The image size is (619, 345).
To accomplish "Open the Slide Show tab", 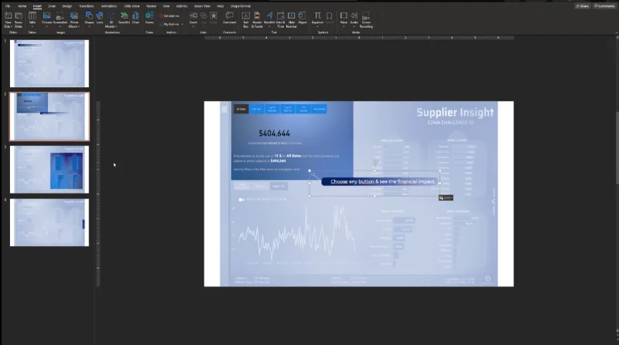I will (132, 6).
